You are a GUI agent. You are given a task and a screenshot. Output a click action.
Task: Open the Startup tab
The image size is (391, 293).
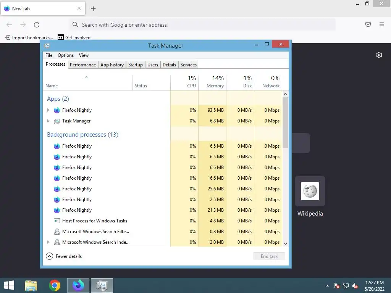136,65
